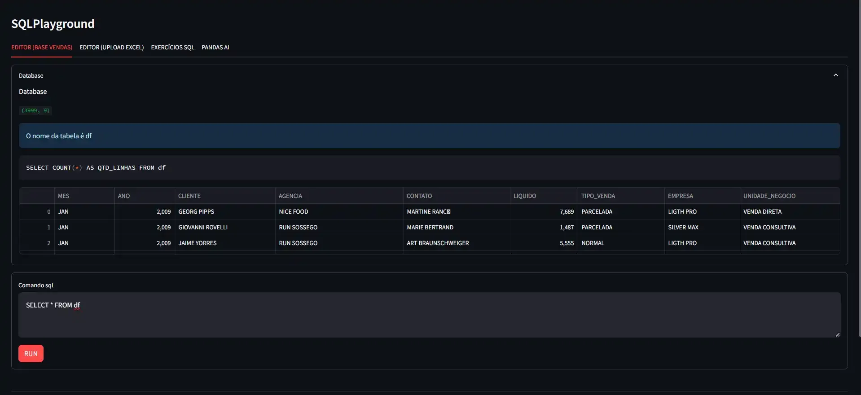861x395 pixels.
Task: Grab the text area resize handle
Action: pos(837,334)
